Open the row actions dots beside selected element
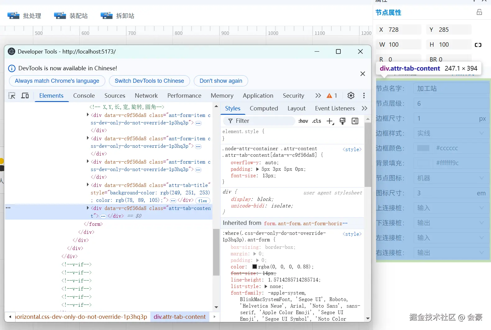 8,207
